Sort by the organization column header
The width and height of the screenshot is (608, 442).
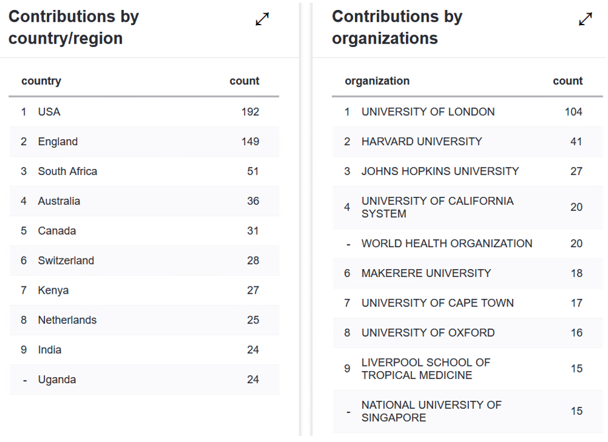[x=377, y=81]
